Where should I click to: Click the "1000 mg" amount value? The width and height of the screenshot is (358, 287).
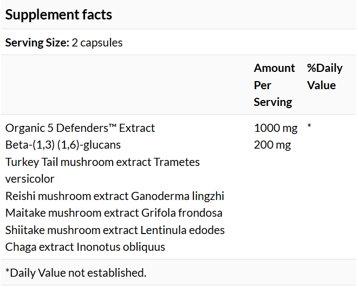pyautogui.click(x=276, y=128)
